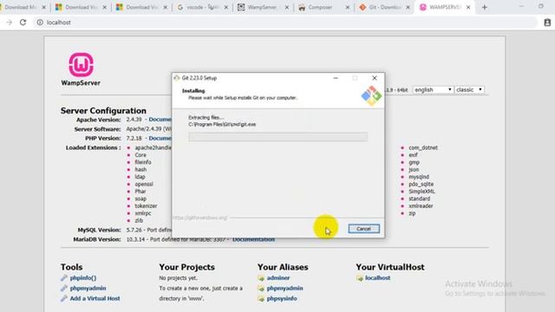Click the installation progress bar
The height and width of the screenshot is (312, 555).
tap(277, 137)
